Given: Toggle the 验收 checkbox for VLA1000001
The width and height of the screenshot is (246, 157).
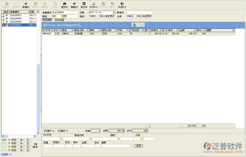Looking at the screenshot, I should (x=7, y=15).
